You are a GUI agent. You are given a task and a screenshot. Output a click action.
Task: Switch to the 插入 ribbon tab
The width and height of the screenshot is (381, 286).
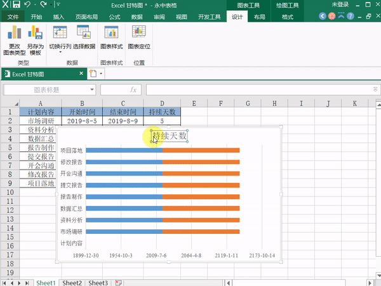(x=58, y=17)
